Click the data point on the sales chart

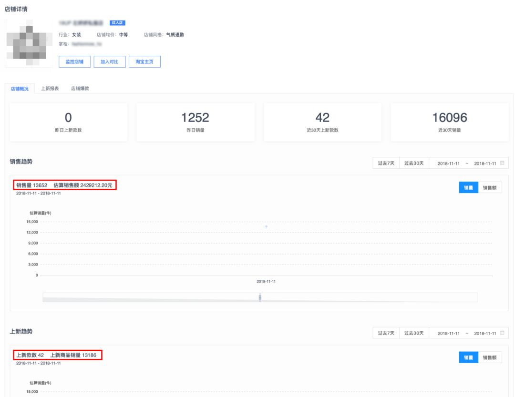267,226
